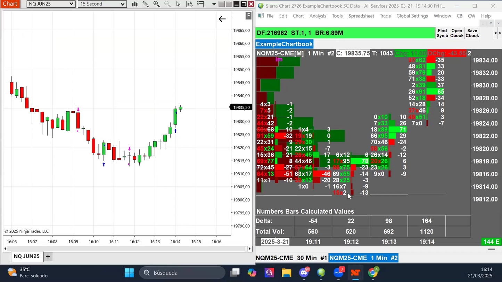Screen dimensions: 502x282
Task: Open Sierra Chart File menu
Action: 270,16
